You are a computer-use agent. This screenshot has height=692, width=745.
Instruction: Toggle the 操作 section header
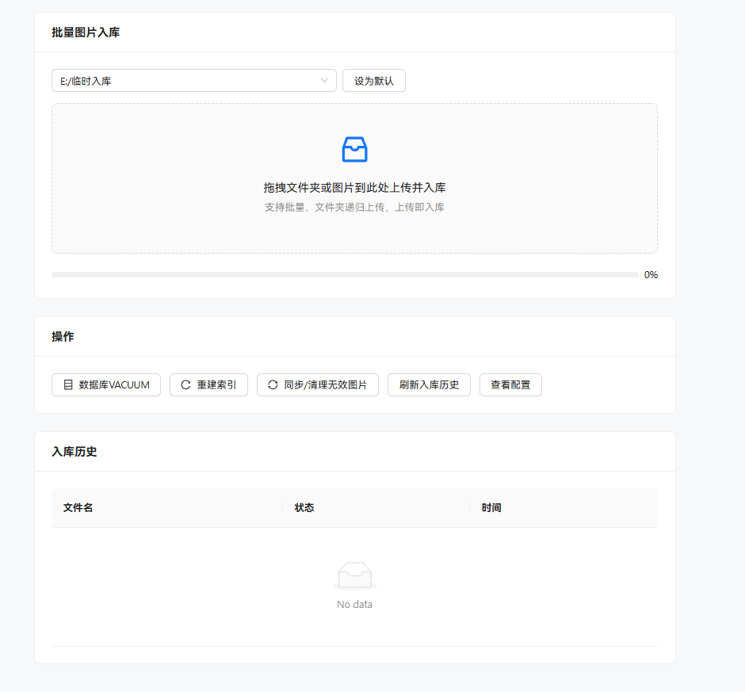click(62, 336)
